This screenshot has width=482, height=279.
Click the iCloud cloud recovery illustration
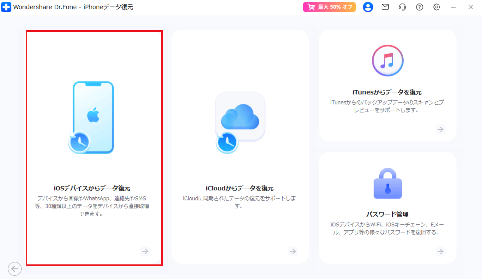point(240,123)
